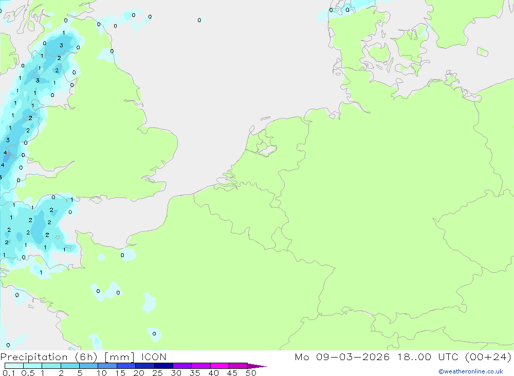Pick the 15–20 mm legend color swatch
The width and height of the screenshot is (514, 376).
coord(126,366)
